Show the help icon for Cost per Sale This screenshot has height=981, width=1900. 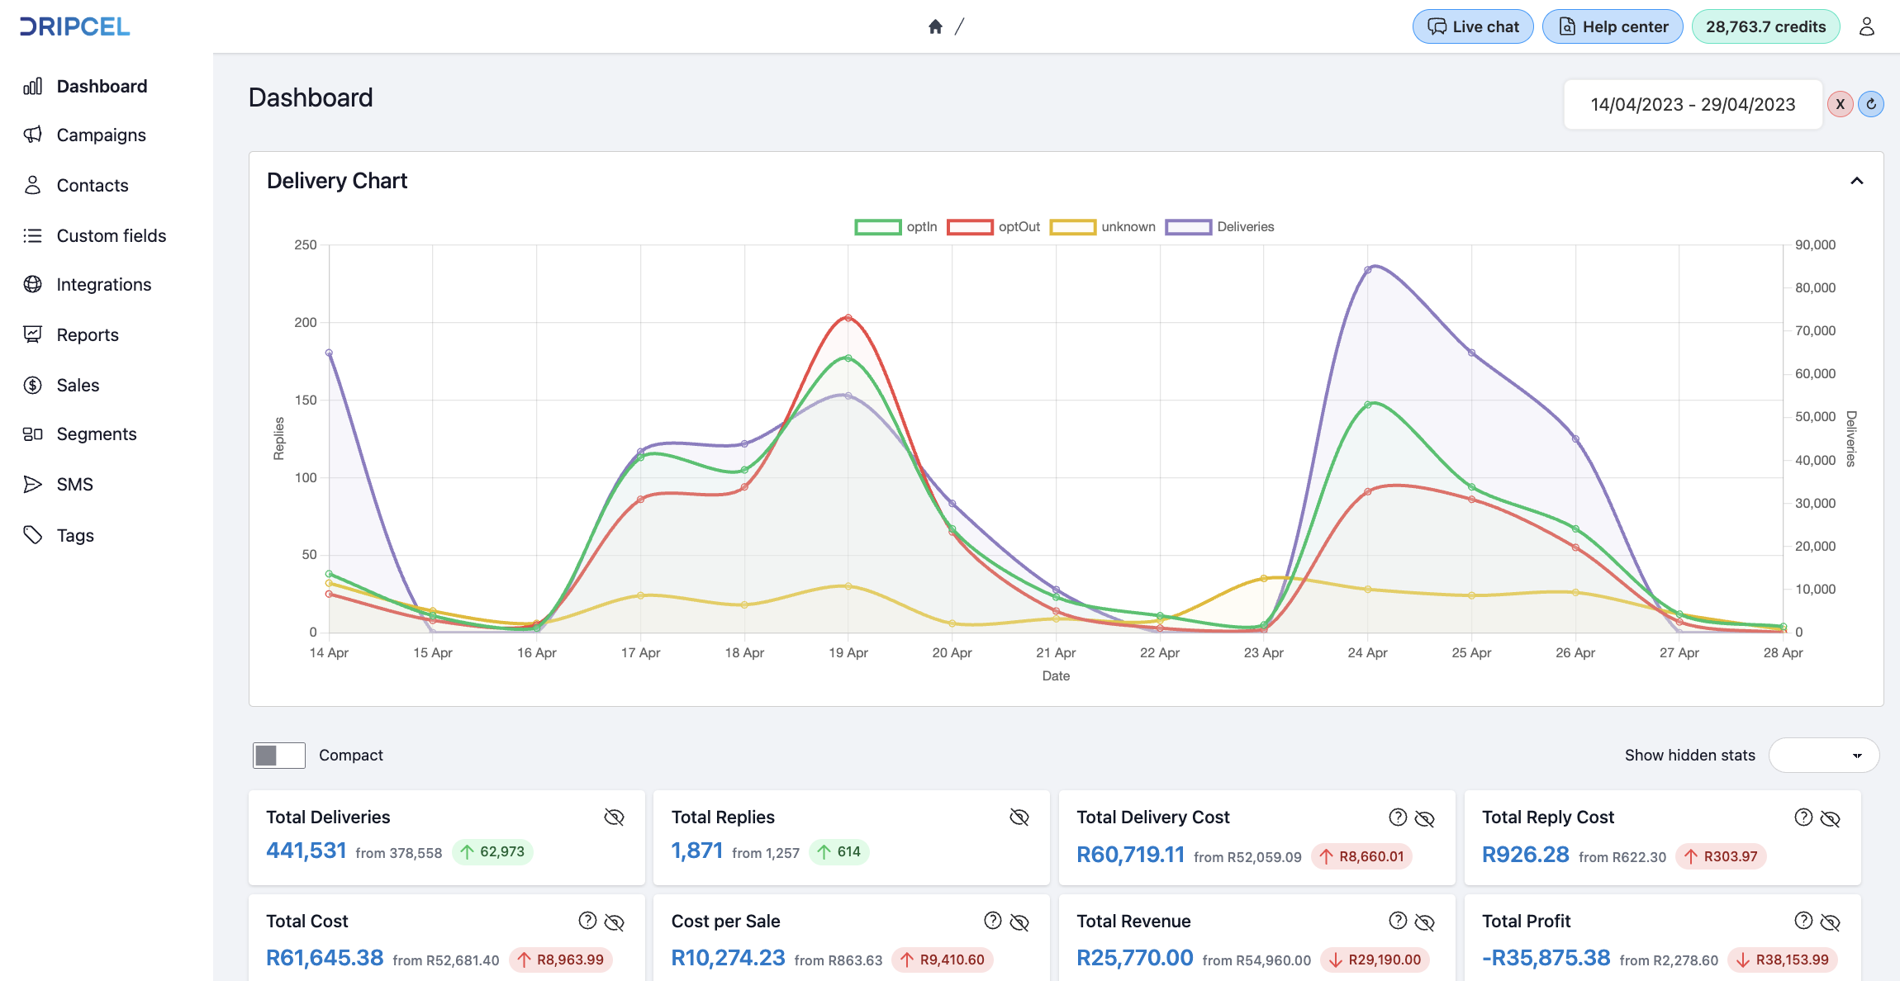coord(993,921)
